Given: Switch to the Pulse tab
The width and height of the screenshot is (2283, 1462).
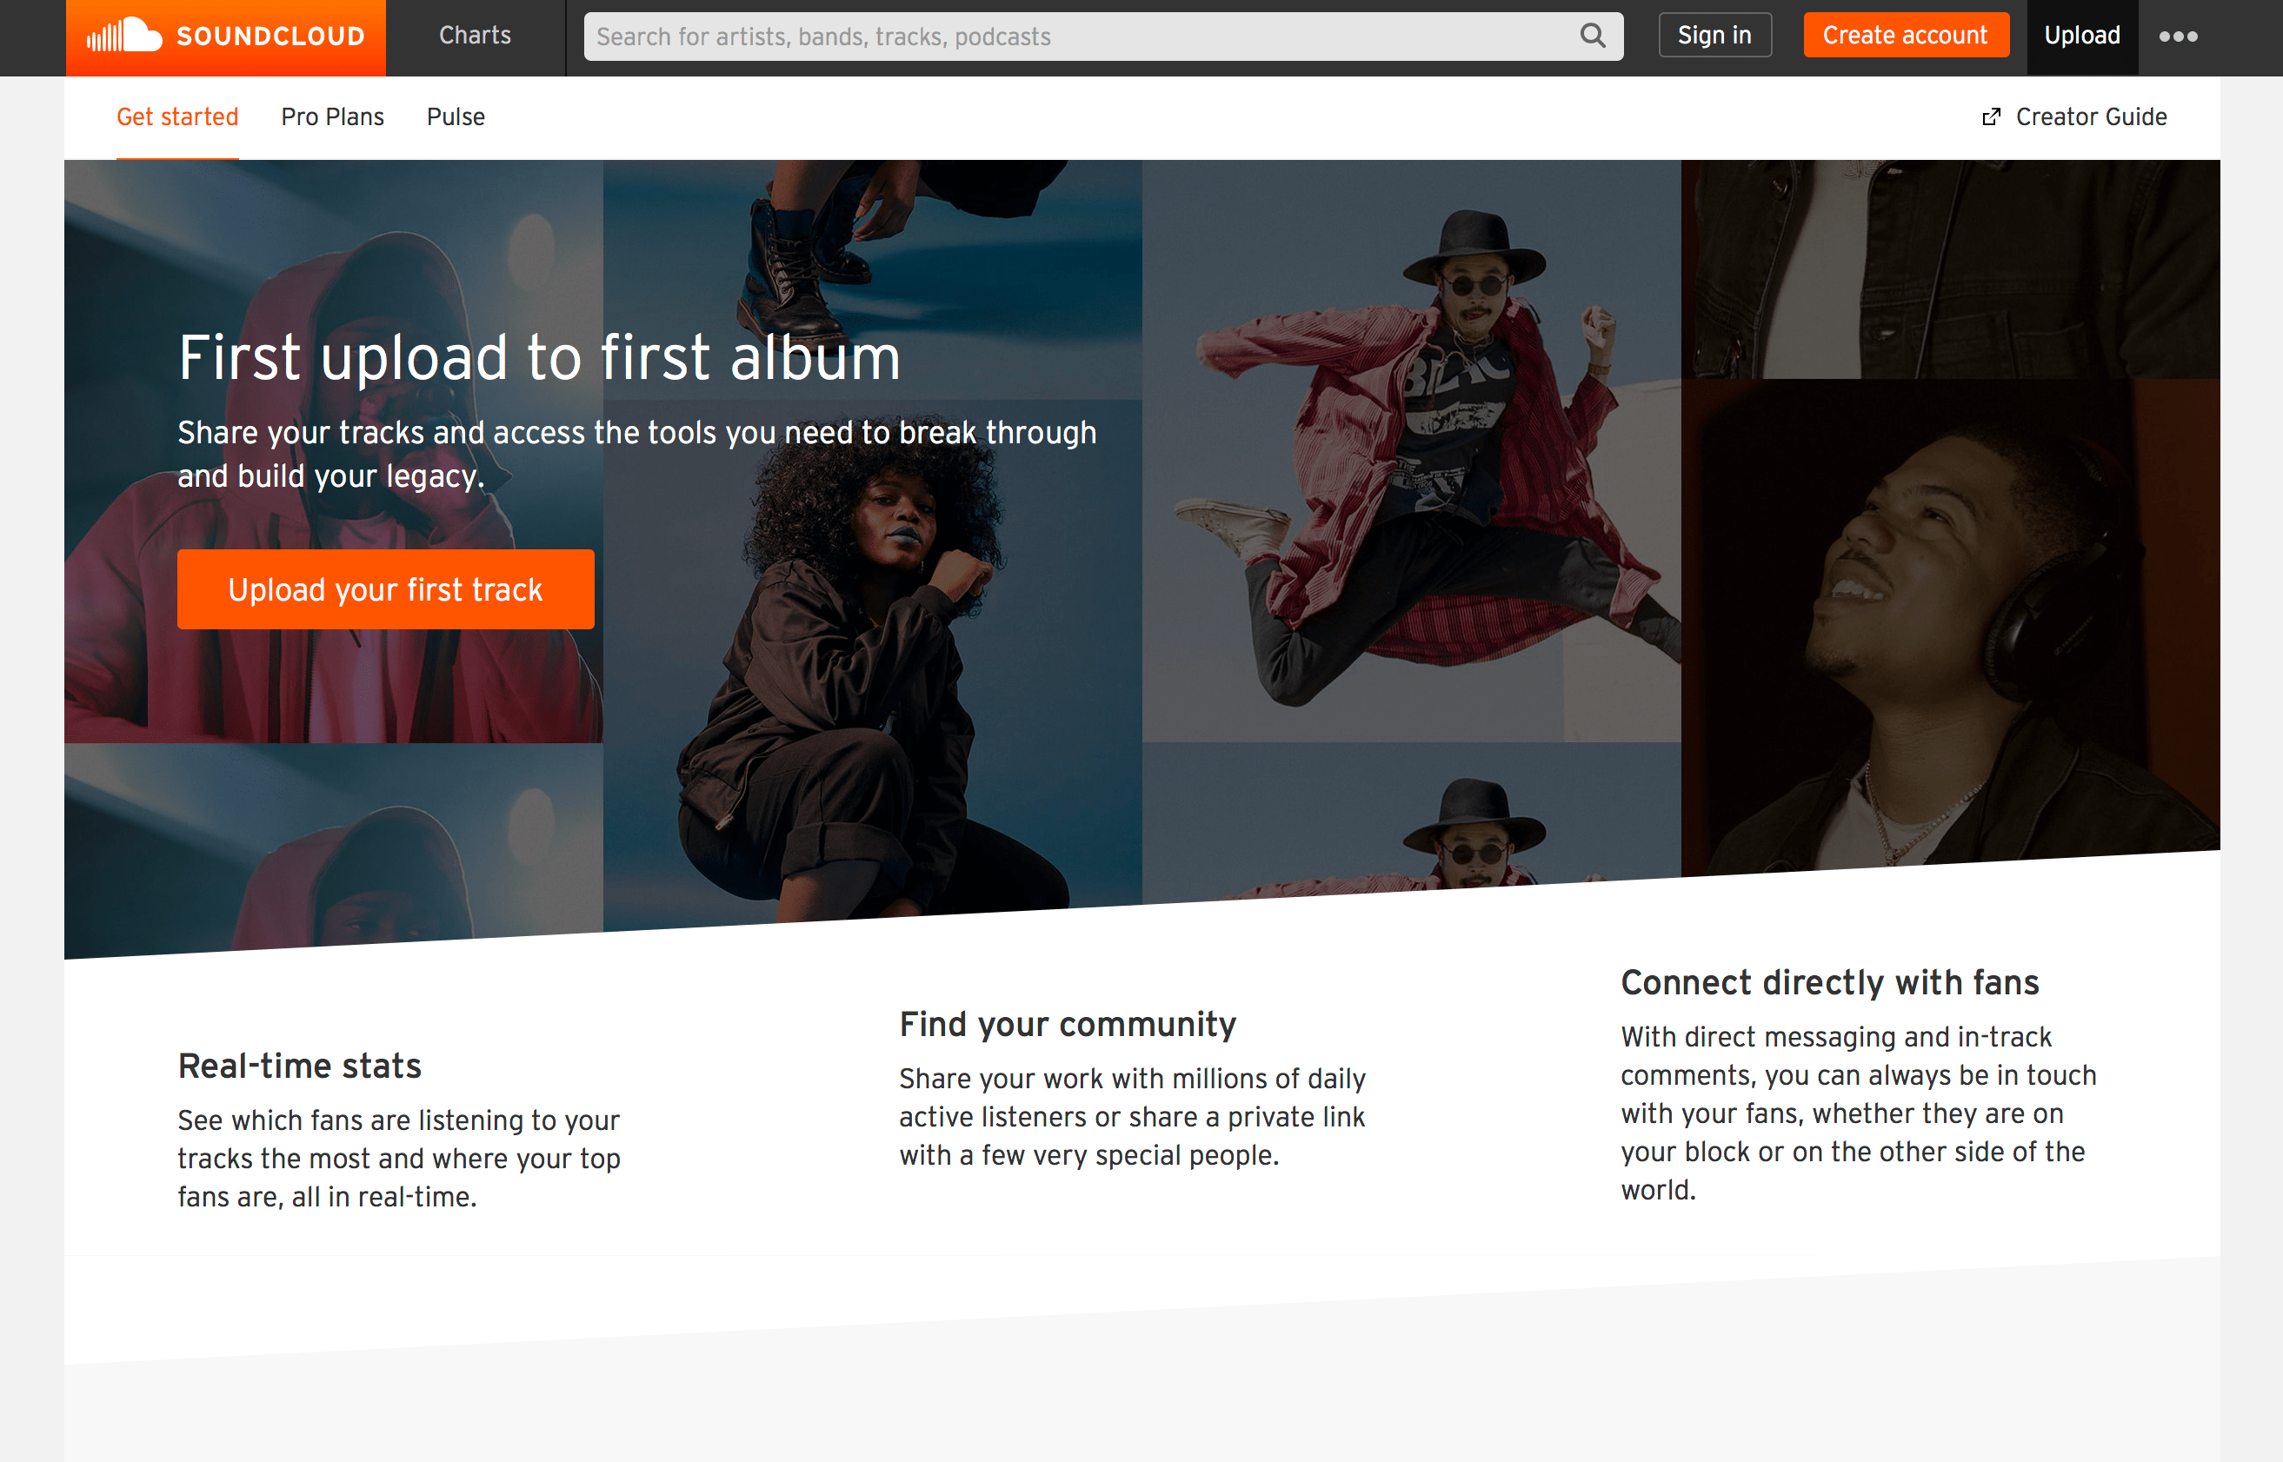Looking at the screenshot, I should (456, 116).
